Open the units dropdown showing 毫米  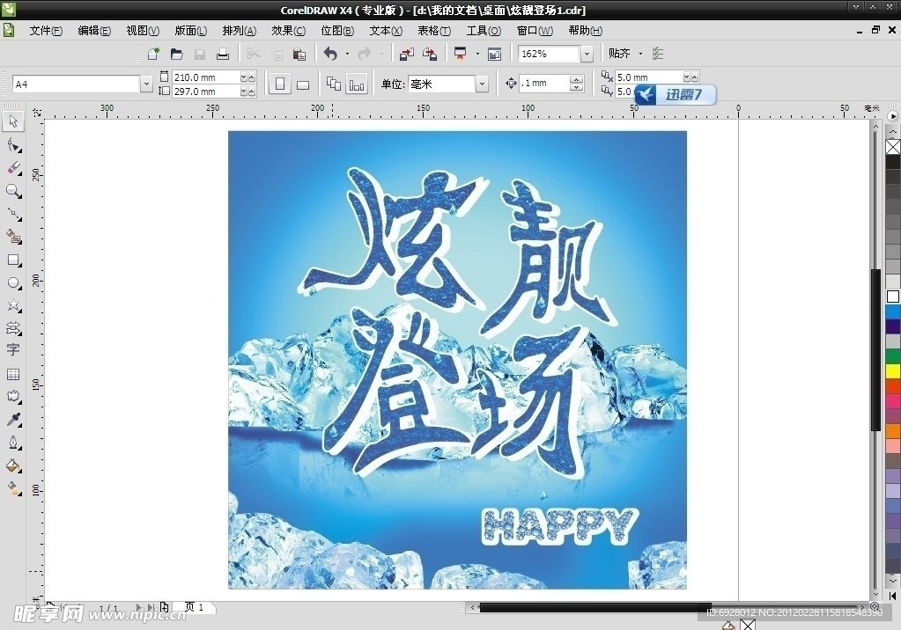click(x=481, y=84)
